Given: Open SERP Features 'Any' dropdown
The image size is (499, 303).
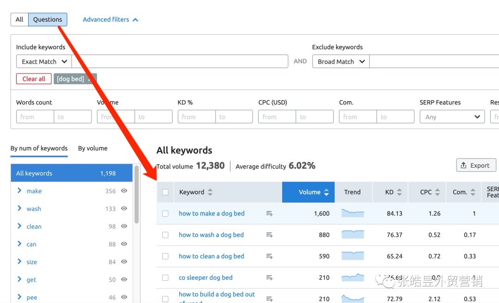Looking at the screenshot, I should pyautogui.click(x=452, y=117).
